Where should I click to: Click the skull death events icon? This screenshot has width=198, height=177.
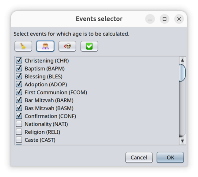(x=67, y=46)
